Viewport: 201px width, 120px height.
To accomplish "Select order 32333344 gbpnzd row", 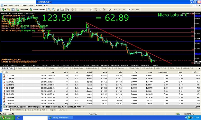I will pos(101,76).
